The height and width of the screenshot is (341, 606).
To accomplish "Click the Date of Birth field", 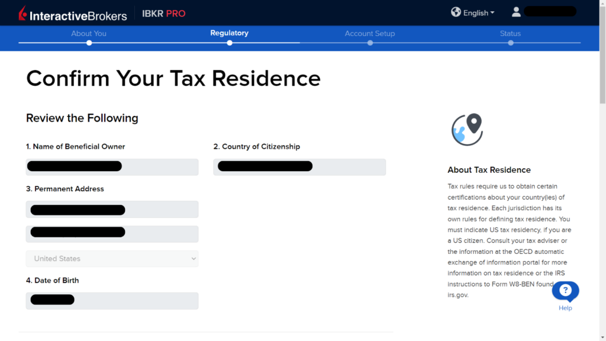I will click(112, 300).
